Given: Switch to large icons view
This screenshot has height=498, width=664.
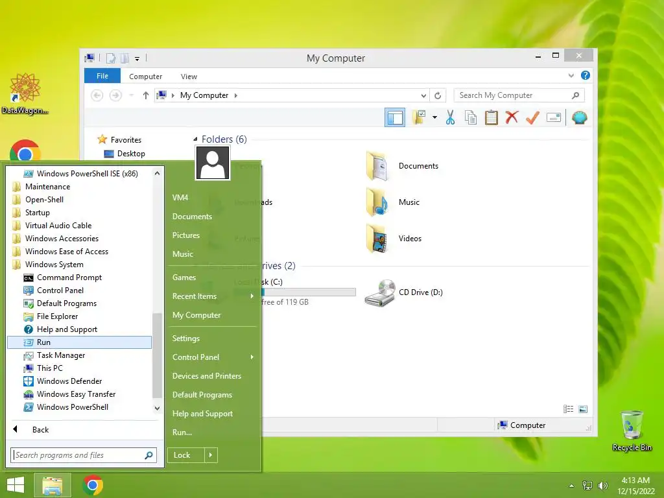Looking at the screenshot, I should point(583,409).
